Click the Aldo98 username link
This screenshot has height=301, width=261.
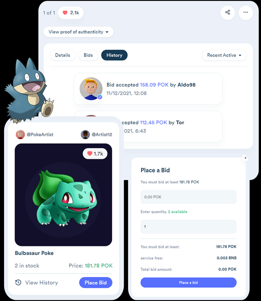tap(186, 85)
